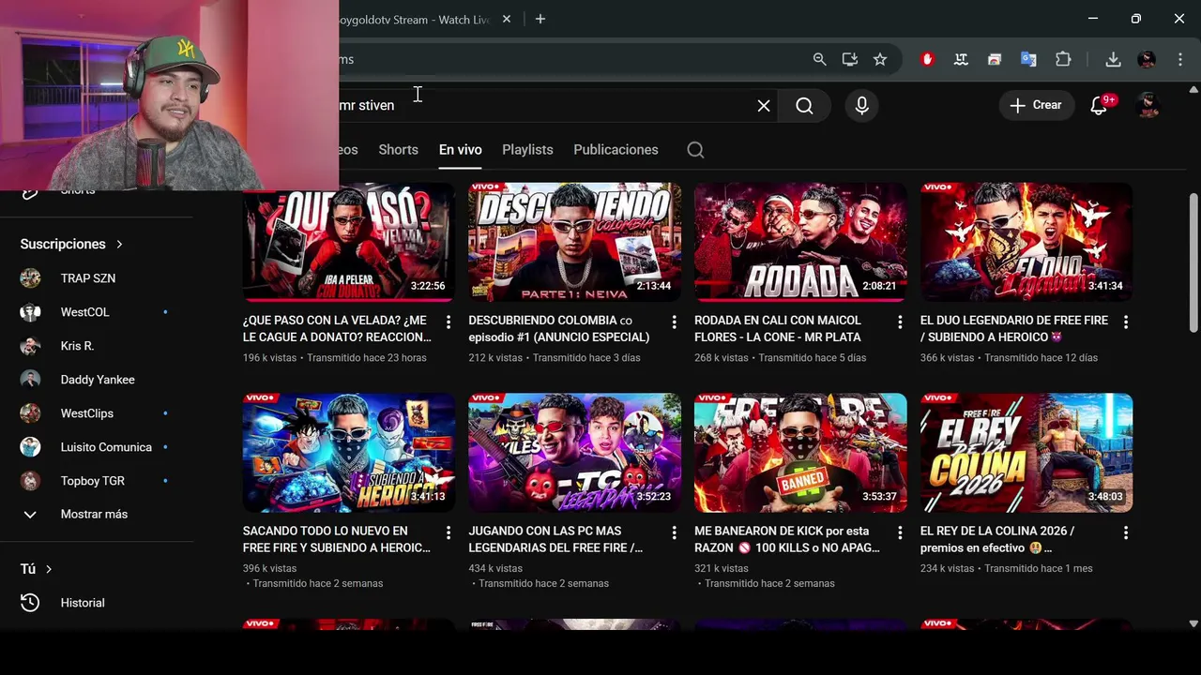Click the Historial clock icon
This screenshot has height=675, width=1201.
click(30, 603)
